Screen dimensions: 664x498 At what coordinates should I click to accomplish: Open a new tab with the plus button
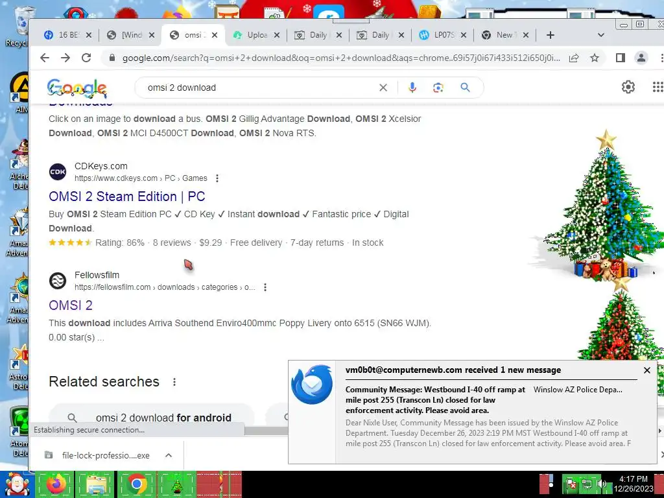pos(550,35)
